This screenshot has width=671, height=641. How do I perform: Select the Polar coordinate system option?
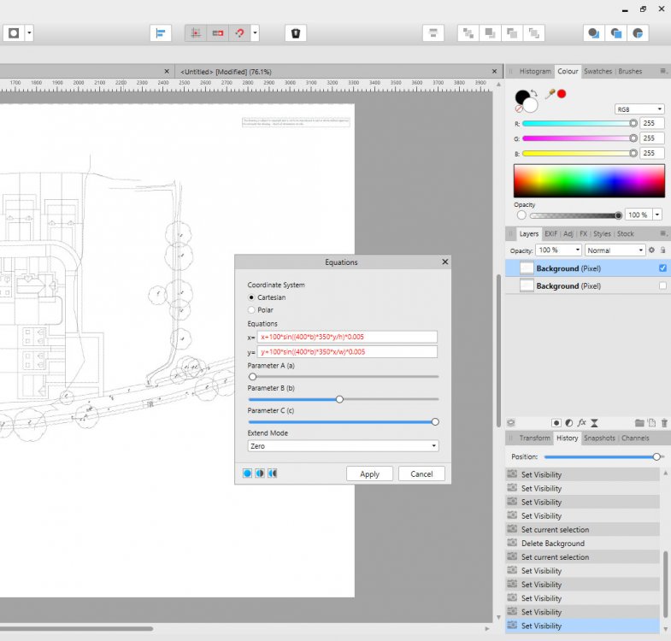pos(251,309)
